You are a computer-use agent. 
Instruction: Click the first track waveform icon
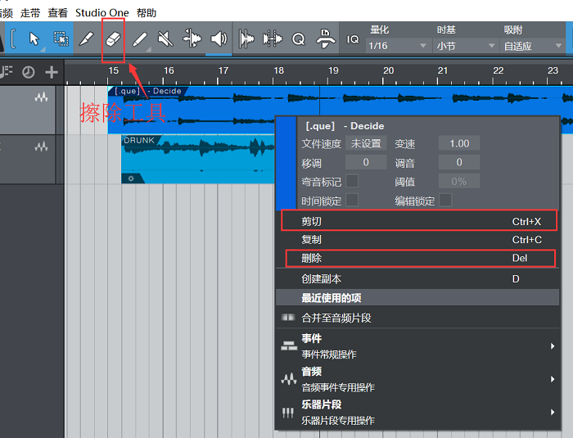(x=41, y=97)
